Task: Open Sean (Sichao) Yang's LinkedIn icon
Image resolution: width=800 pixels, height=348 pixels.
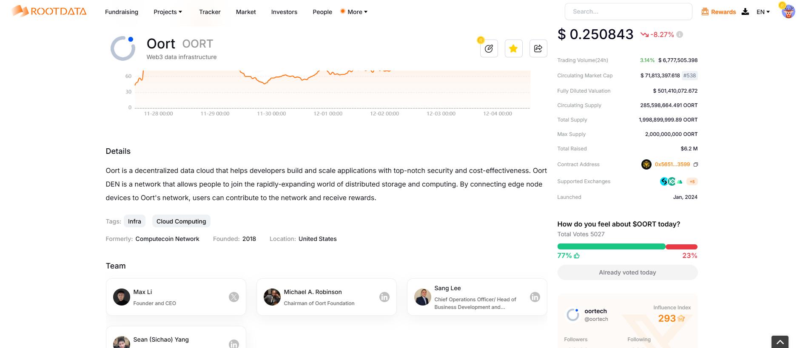Action: tap(234, 344)
